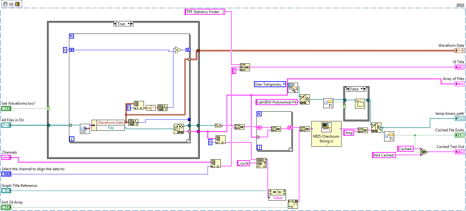This screenshot has width=466, height=211.
Task: Select the waveform Y component node
Action: tap(151, 108)
